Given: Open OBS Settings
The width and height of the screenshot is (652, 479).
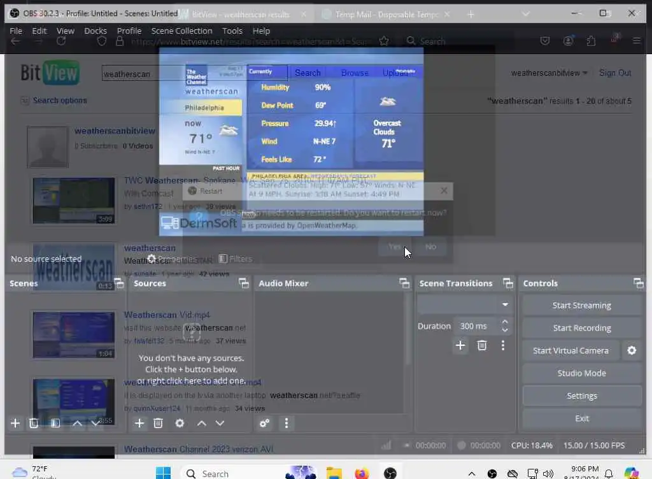Looking at the screenshot, I should coord(582,396).
